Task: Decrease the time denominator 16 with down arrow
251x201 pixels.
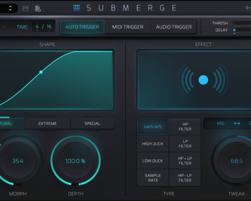Action: click(49, 31)
